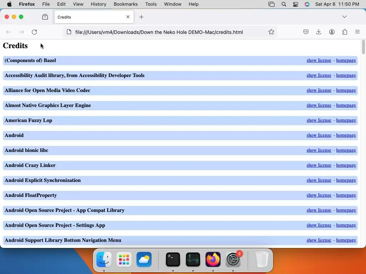Show license for Android FloatProperty
366x274 pixels.
(x=319, y=195)
